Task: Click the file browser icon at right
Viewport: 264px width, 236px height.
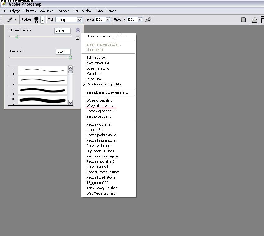Action: [254, 20]
